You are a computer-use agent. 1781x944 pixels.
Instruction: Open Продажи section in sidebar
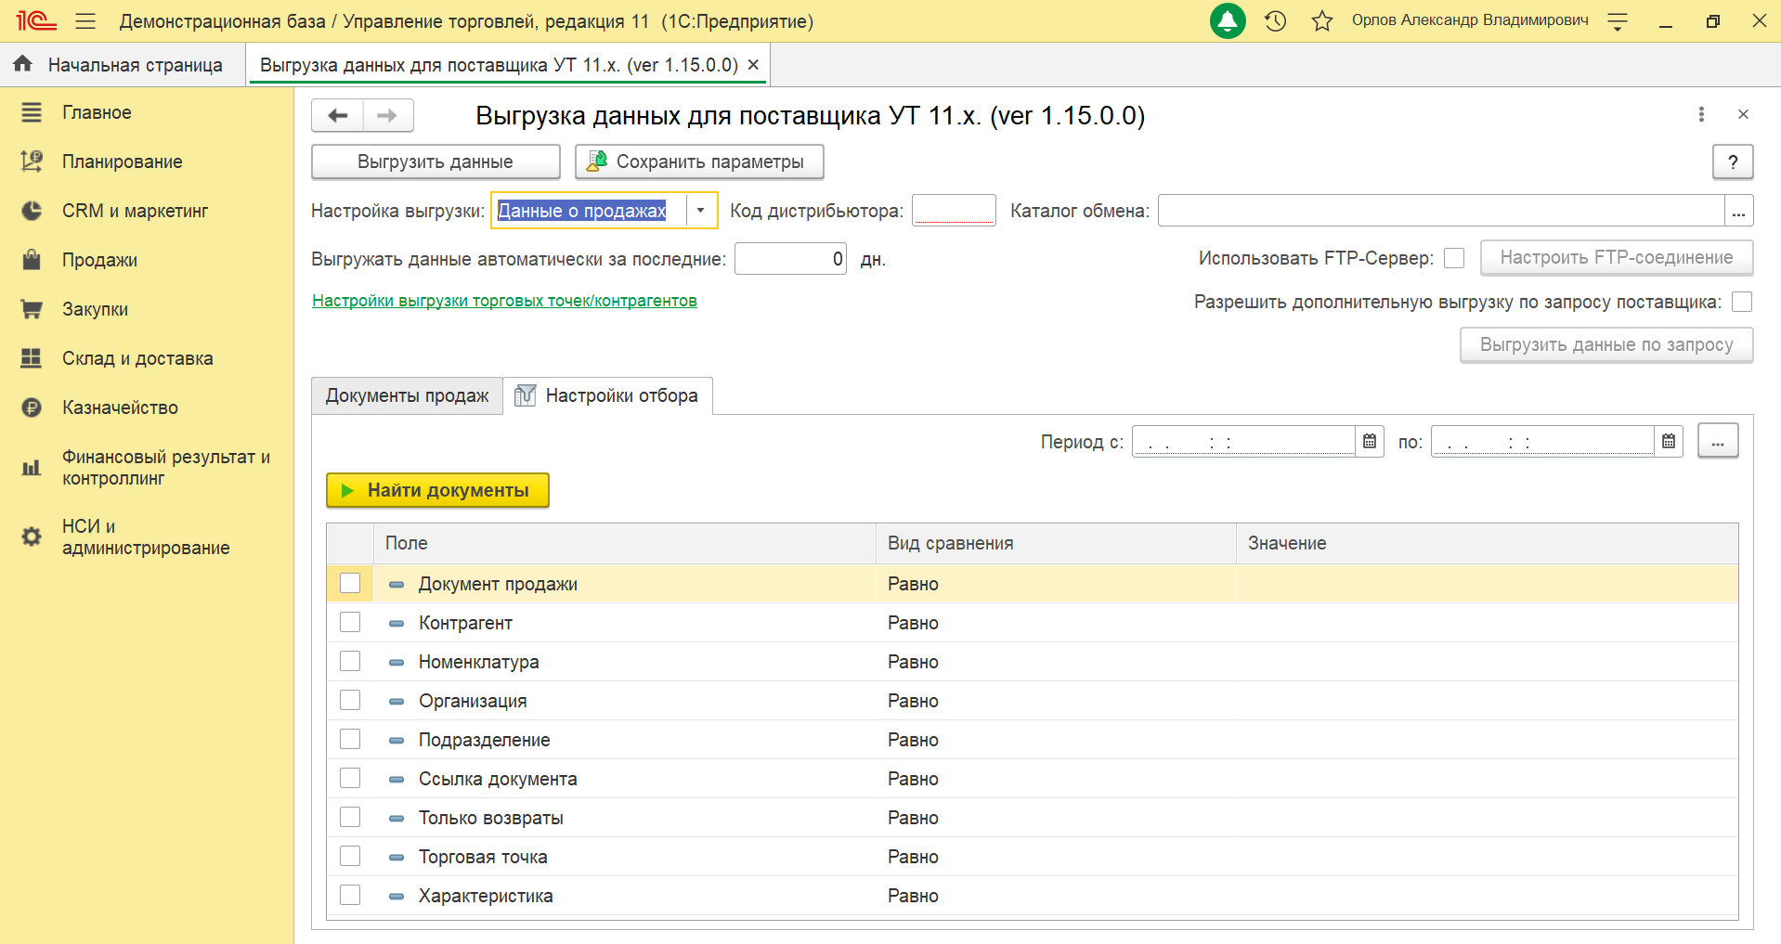pos(99,260)
